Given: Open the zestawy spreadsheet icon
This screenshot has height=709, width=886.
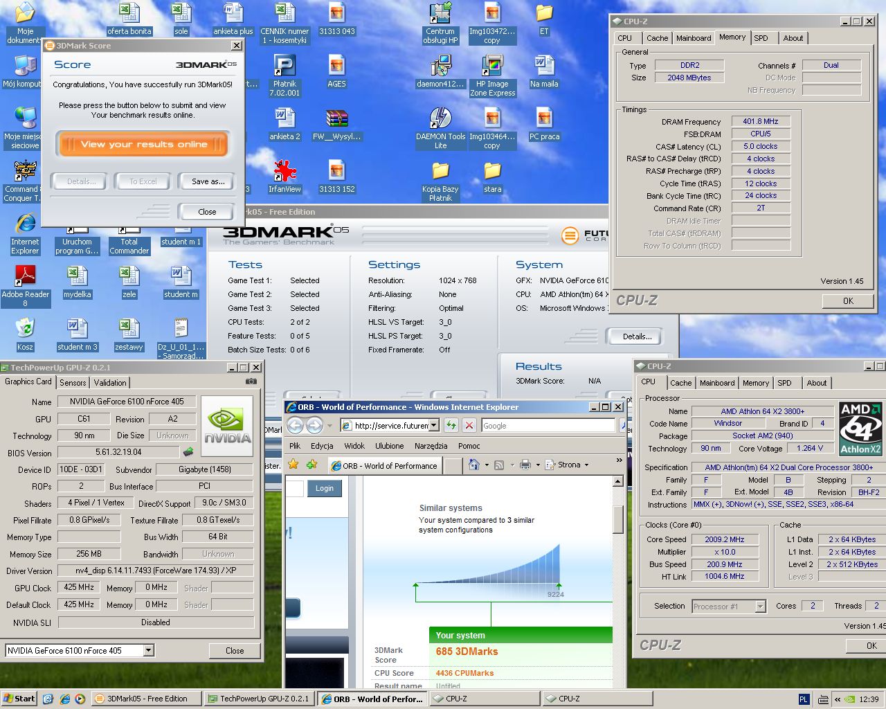Looking at the screenshot, I should tap(129, 334).
